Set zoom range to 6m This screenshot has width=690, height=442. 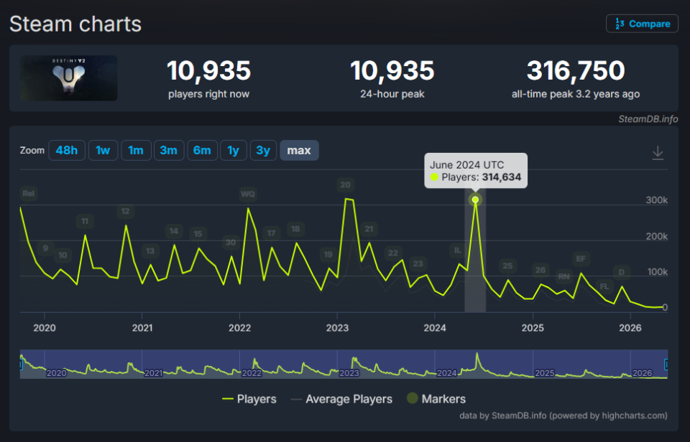[x=203, y=150]
